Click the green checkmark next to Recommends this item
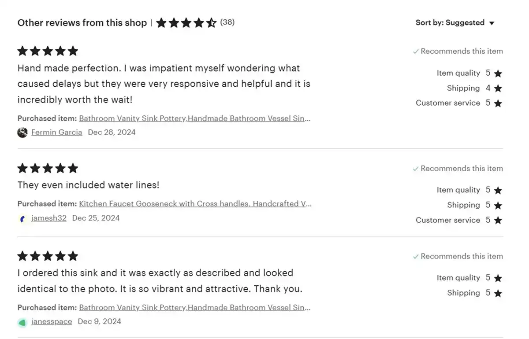The height and width of the screenshot is (339, 529). pyautogui.click(x=416, y=51)
